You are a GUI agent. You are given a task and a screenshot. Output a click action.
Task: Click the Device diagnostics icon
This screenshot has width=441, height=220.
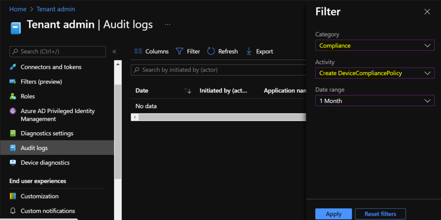click(12, 163)
